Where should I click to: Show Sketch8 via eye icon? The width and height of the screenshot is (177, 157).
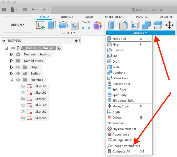coord(23,118)
